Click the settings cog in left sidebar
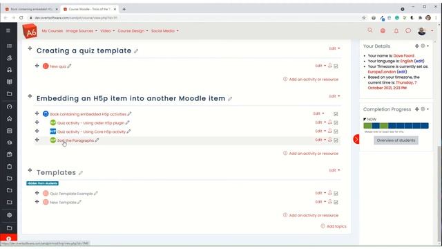Viewport: 442px width, 249px height. coord(9,215)
